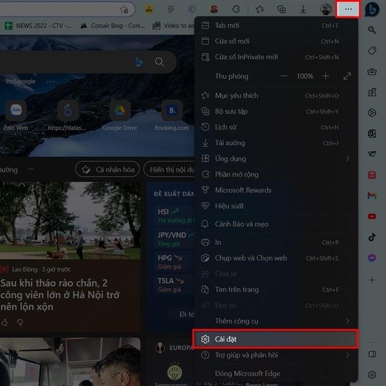Open sidebar Shopping tag icon
The height and width of the screenshot is (386, 386).
(372, 51)
